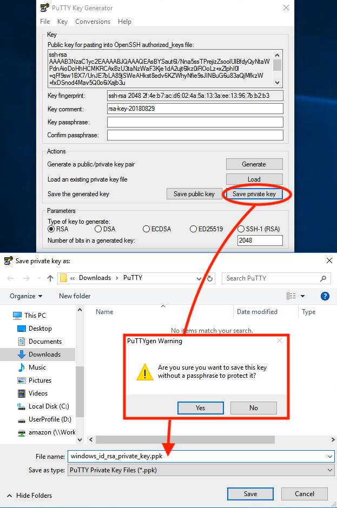Open Videos folder in navigation pane

tap(33, 393)
